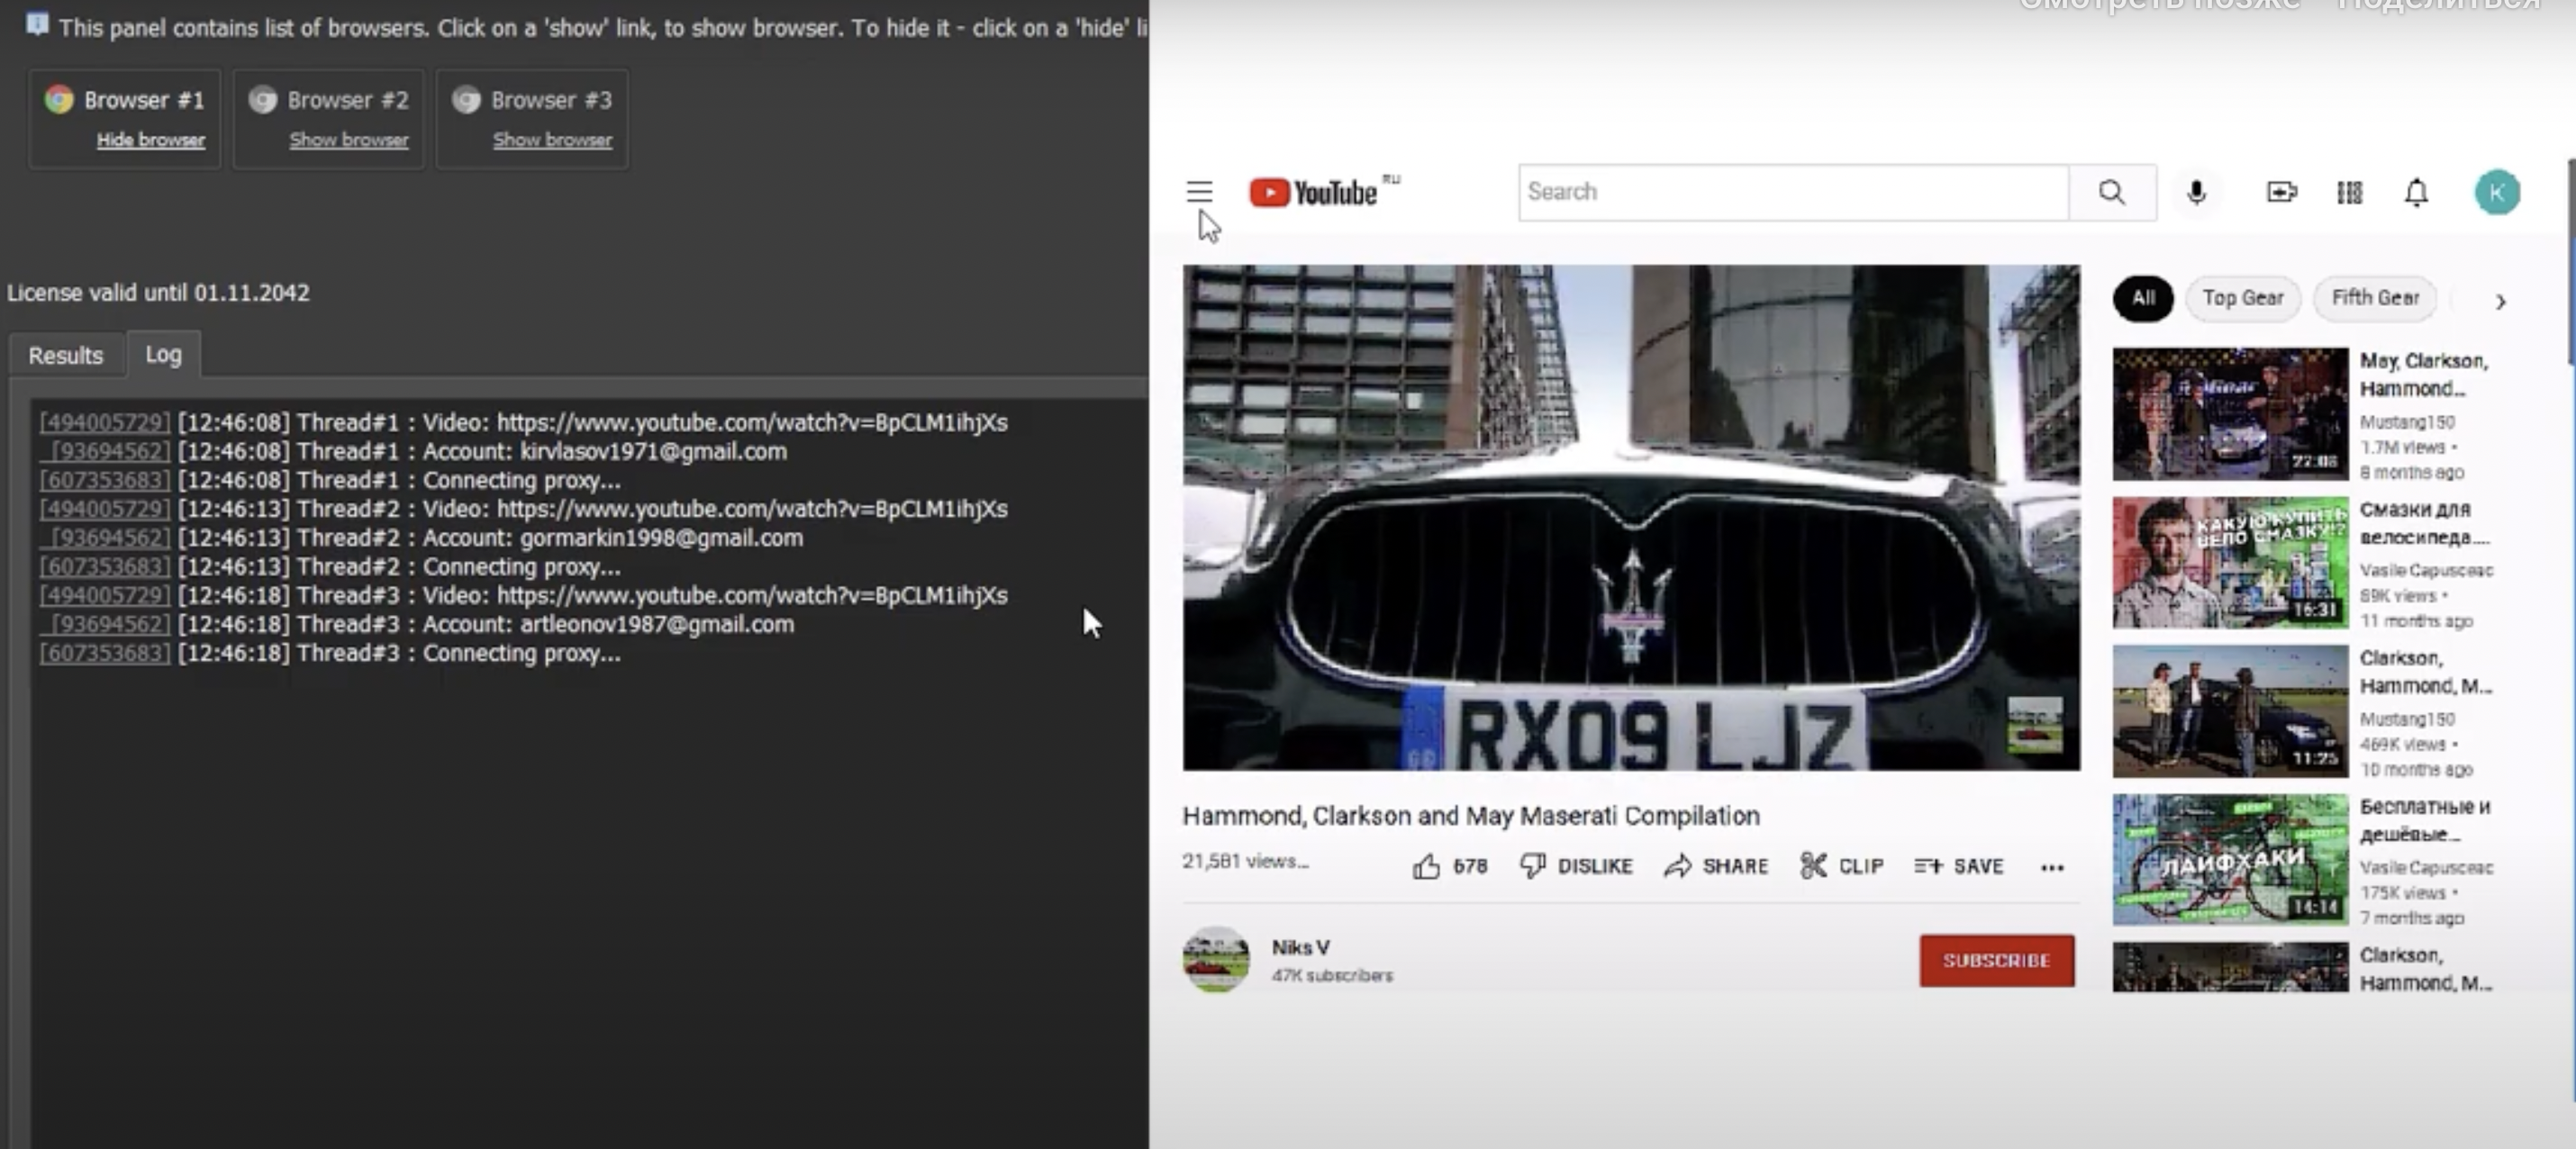Click the info icon in panel hint

(x=36, y=23)
